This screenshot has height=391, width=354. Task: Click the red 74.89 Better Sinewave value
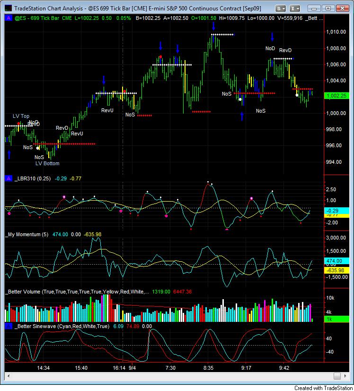[133, 326]
